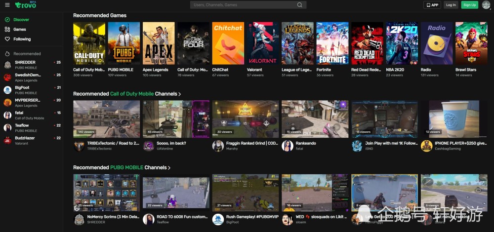Expand Recommended PUBG MOBILE Channels chevron
Image resolution: width=494 pixels, height=232 pixels.
pos(169,168)
